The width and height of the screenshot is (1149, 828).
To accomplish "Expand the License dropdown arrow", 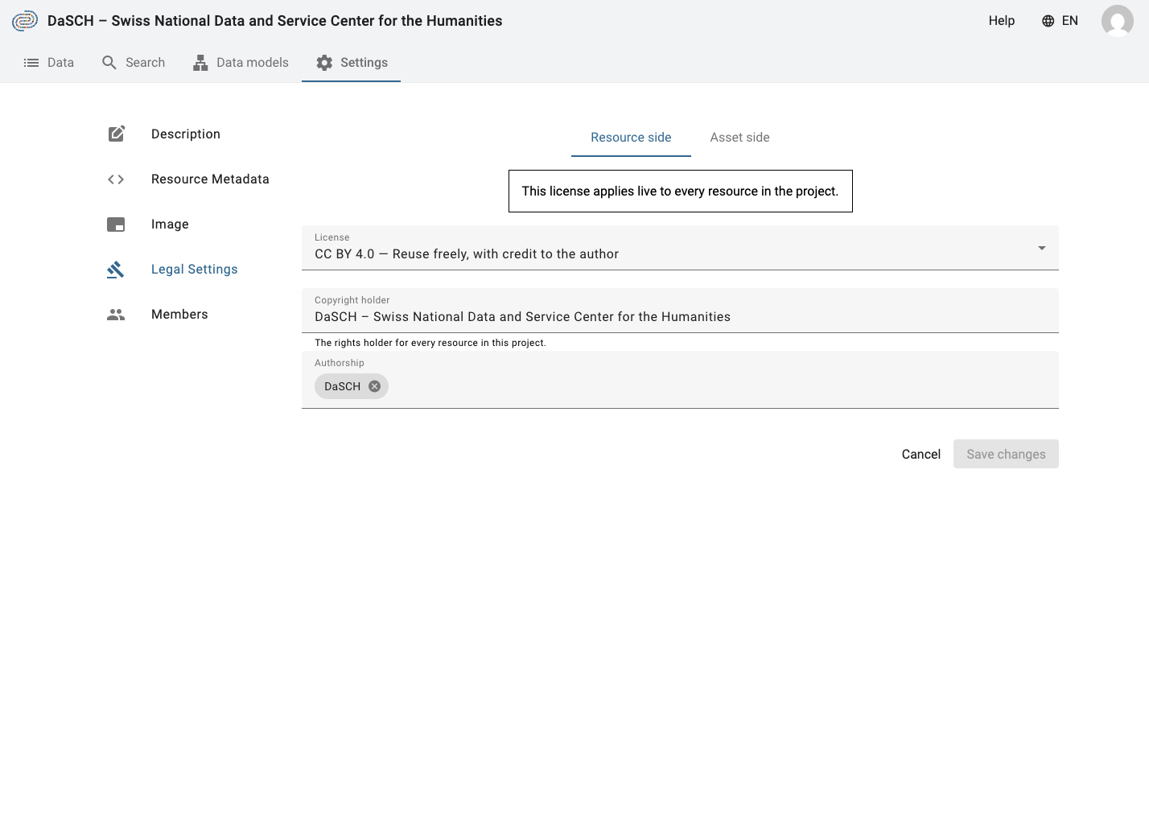I will point(1042,248).
